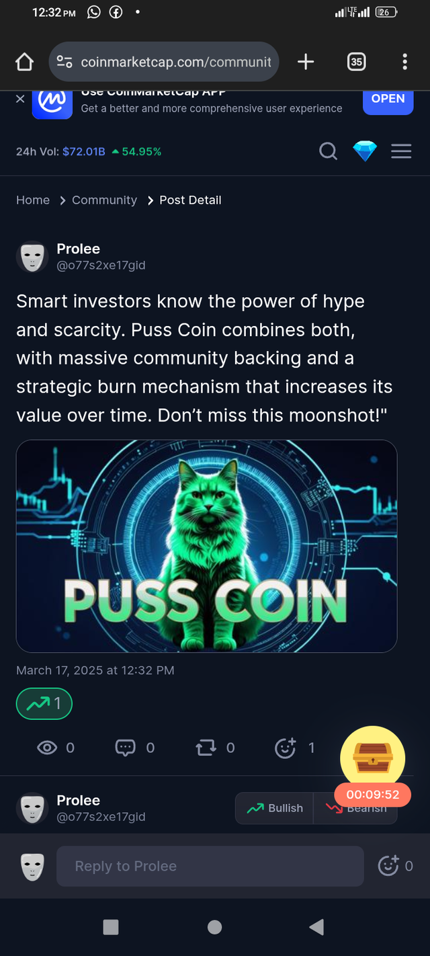430x956 pixels.
Task: Open the browser three-dot menu
Action: pyautogui.click(x=404, y=63)
